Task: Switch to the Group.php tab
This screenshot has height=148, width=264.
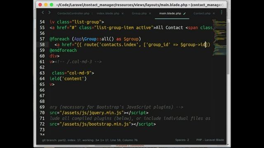Action: (139, 14)
